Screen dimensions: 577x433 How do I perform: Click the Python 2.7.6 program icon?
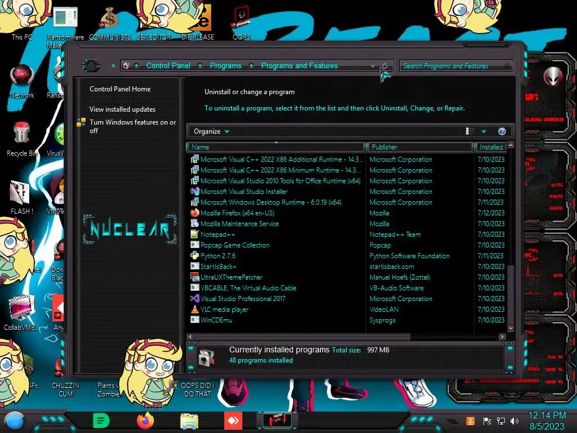pyautogui.click(x=194, y=255)
